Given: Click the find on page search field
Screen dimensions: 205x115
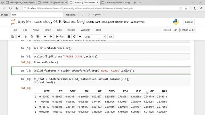Looking at the screenshot, I should click(x=37, y=15).
